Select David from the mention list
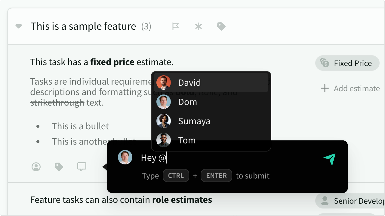The image size is (385, 216). coord(211,82)
